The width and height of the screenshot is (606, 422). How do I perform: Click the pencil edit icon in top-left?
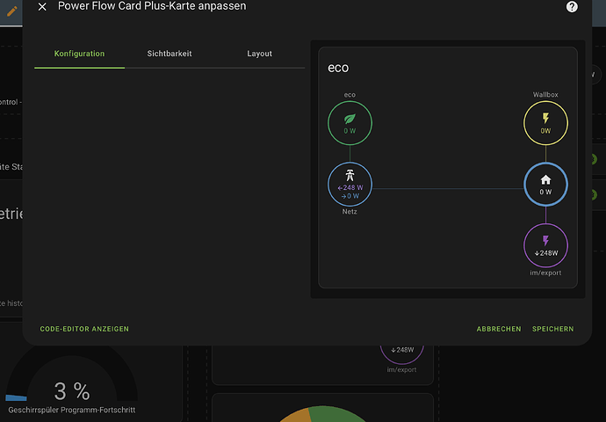tap(12, 11)
